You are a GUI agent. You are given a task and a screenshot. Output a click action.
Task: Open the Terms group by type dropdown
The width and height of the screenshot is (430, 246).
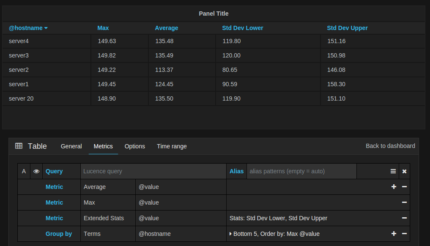pyautogui.click(x=92, y=234)
